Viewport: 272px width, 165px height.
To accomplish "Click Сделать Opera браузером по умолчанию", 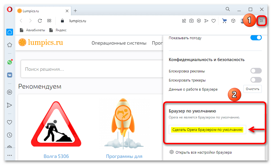I will [207, 130].
